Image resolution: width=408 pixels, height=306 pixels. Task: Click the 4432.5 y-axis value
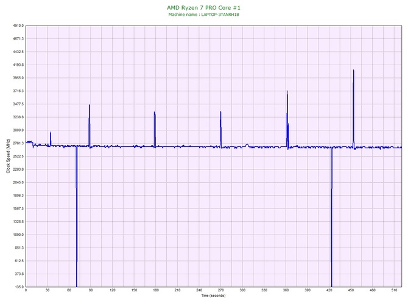point(18,52)
